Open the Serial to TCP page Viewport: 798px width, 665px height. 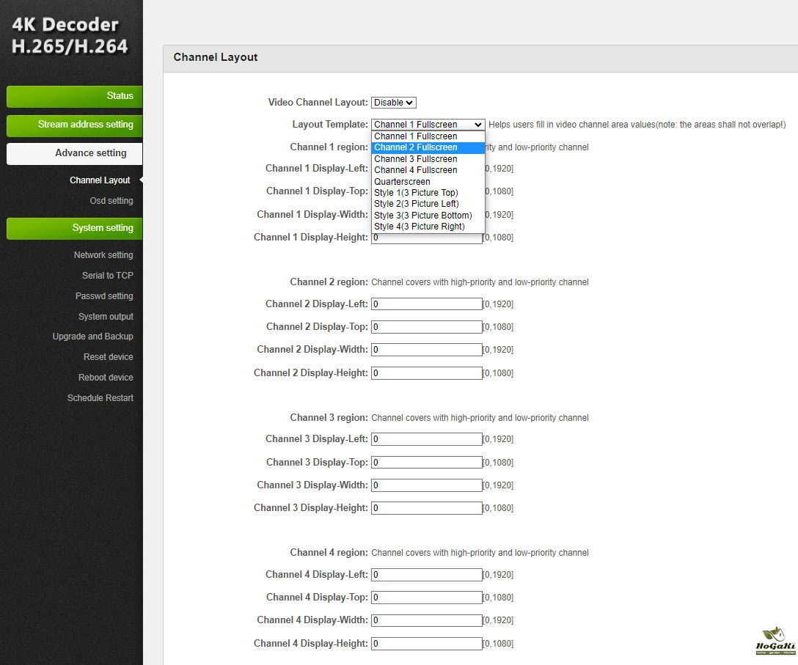(x=107, y=276)
